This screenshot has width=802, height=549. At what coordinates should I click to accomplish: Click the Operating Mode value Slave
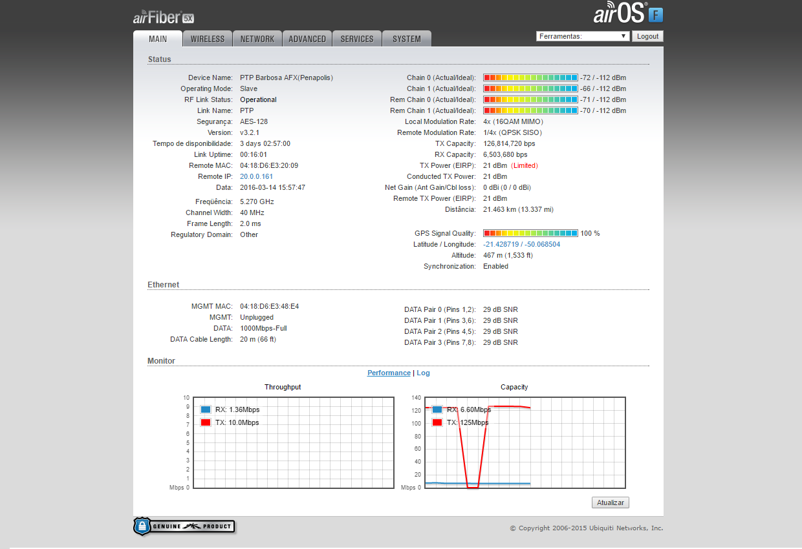coord(248,88)
